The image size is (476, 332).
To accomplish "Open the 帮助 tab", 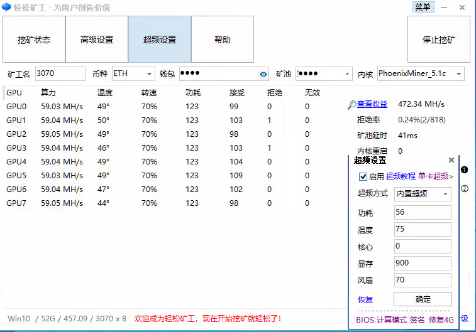I will (x=223, y=40).
